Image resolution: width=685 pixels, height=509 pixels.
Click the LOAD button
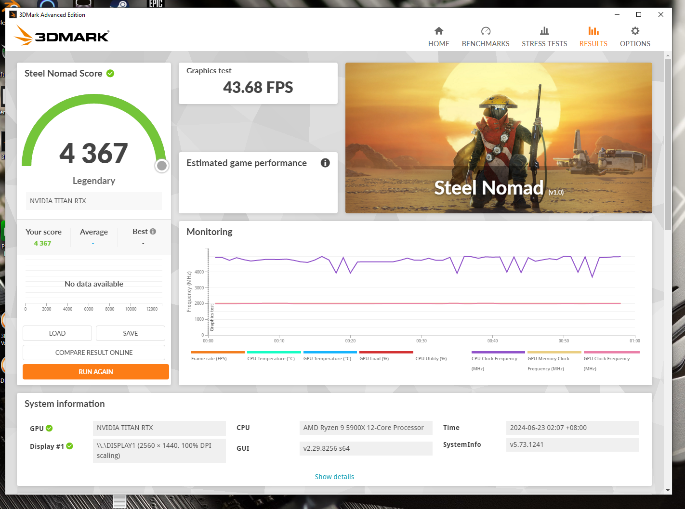[57, 333]
